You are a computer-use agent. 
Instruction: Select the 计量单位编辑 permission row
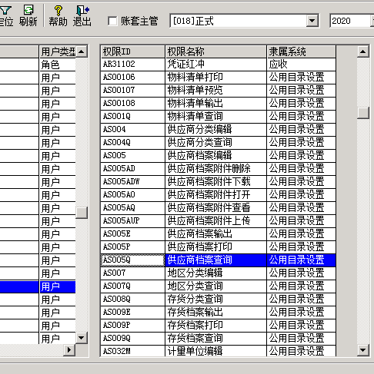pos(218,351)
